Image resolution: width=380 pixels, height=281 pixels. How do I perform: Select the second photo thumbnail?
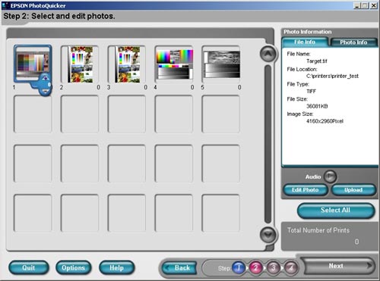(x=80, y=64)
